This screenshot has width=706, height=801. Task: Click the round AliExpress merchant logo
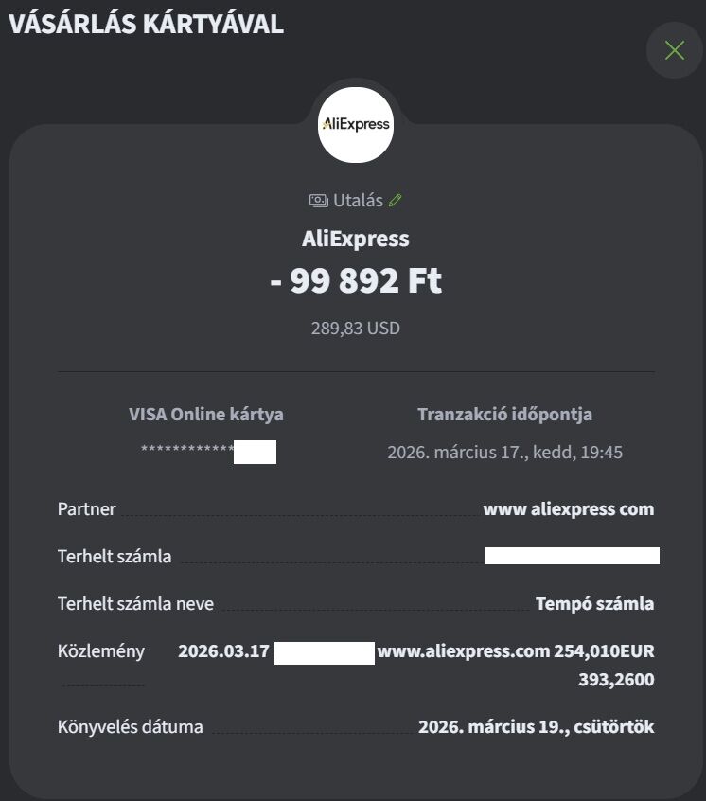(x=355, y=124)
